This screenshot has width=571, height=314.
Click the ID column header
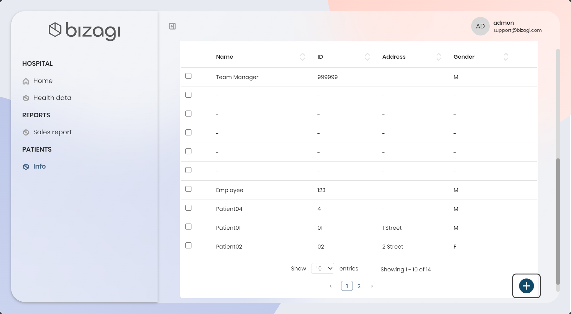point(320,57)
